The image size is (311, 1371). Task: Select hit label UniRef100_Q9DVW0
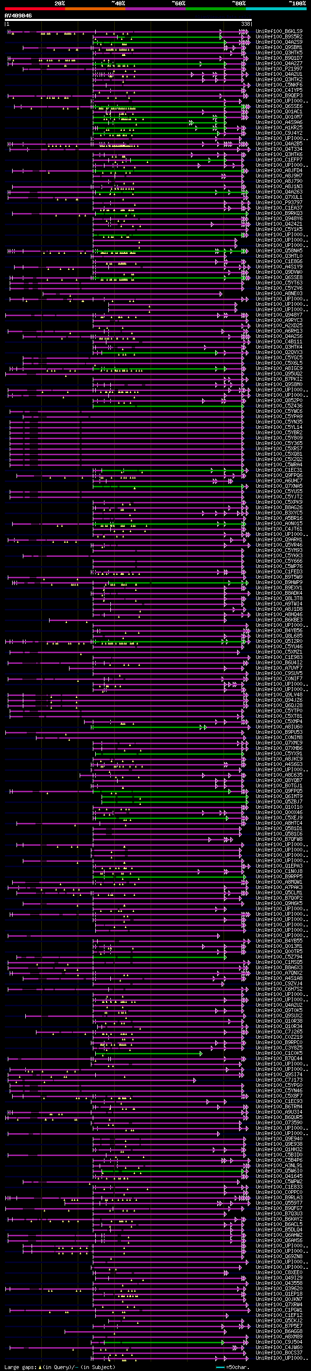279,272
